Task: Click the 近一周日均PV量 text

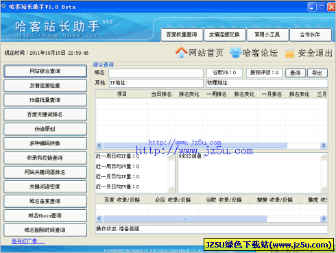Action: 117,167
